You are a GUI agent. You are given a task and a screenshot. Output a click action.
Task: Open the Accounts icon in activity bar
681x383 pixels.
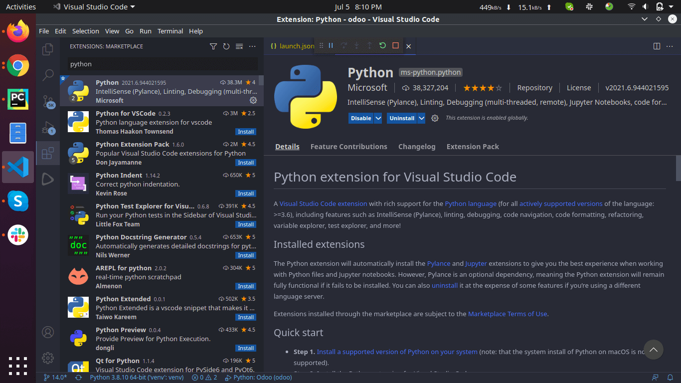click(x=48, y=332)
